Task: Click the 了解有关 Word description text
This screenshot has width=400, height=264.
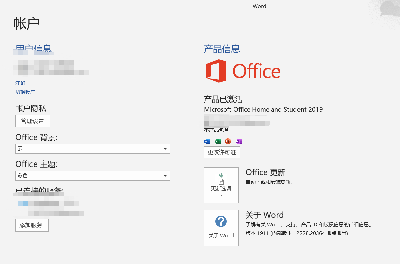Action: [x=309, y=225]
